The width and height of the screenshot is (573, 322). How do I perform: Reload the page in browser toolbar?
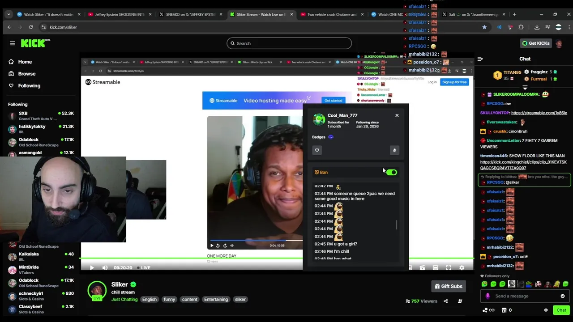pyautogui.click(x=30, y=27)
